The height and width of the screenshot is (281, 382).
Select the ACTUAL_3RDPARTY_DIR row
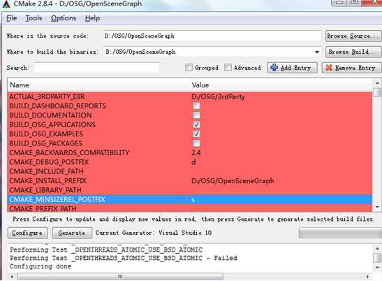coord(189,96)
